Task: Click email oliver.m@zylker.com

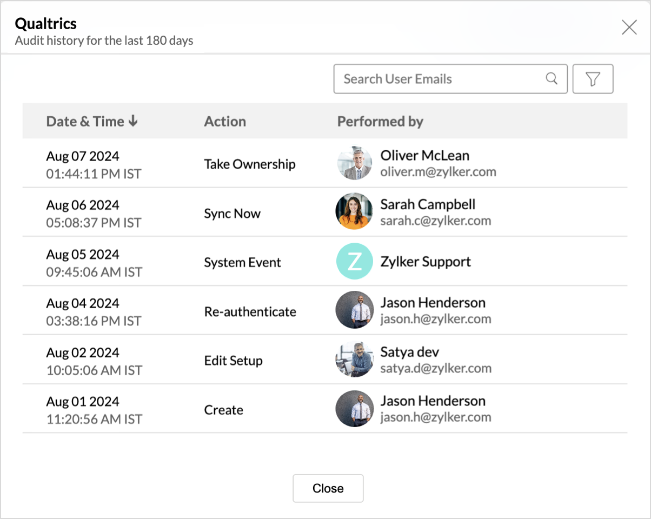Action: [439, 172]
